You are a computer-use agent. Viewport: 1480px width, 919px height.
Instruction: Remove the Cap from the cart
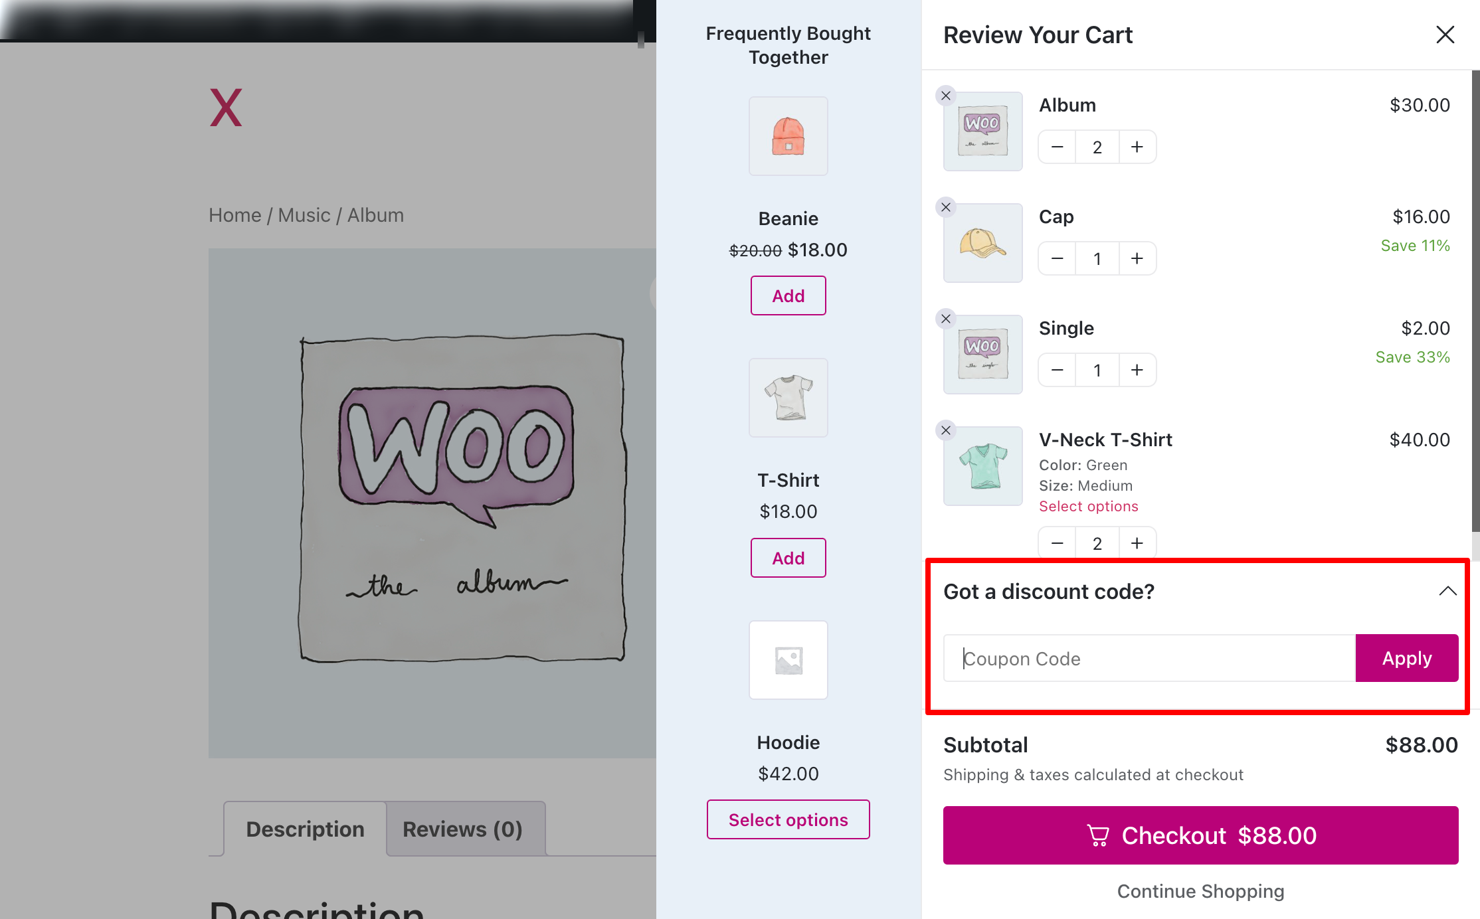(x=945, y=207)
